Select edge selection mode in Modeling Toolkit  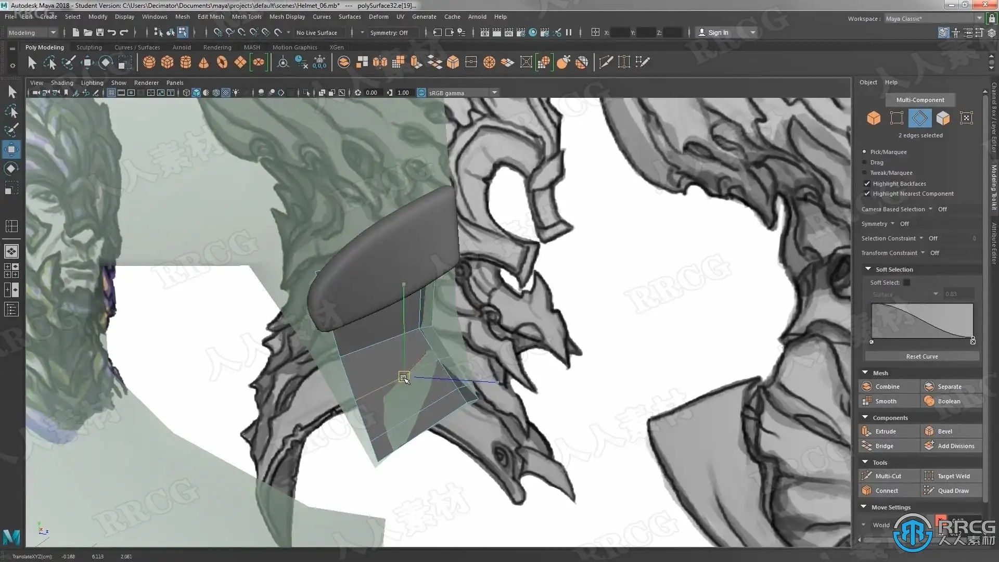pos(919,118)
